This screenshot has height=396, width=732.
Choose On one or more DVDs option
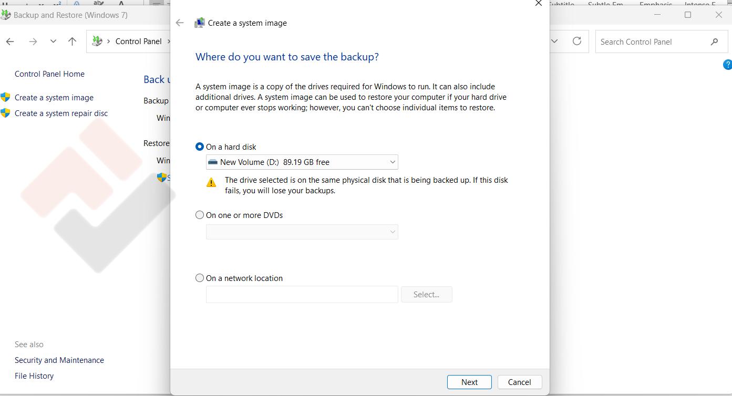tap(200, 215)
